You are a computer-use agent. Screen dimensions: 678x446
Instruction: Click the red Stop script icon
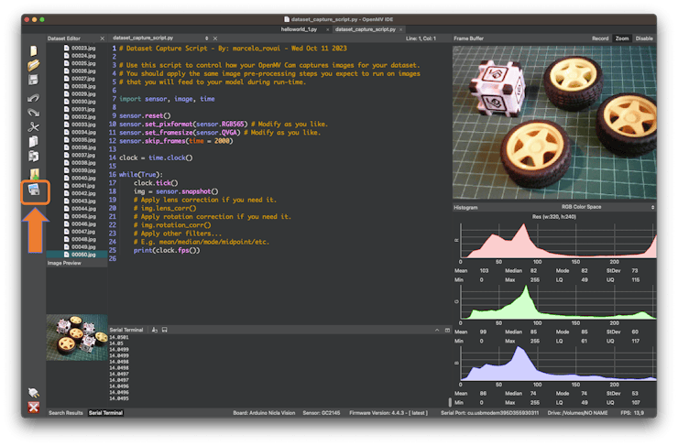coord(34,408)
